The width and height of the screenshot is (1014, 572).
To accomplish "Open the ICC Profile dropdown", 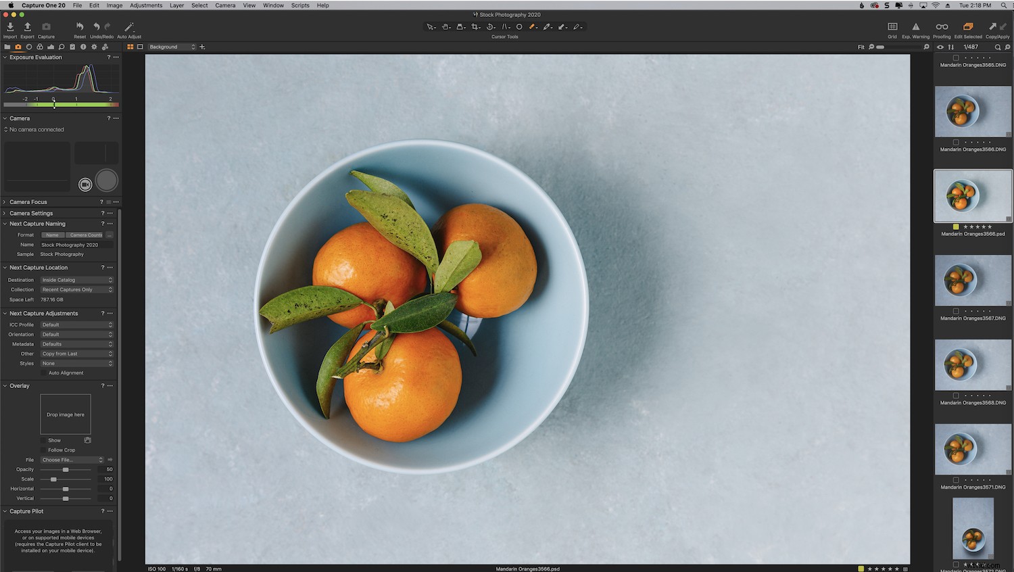I will pyautogui.click(x=76, y=325).
